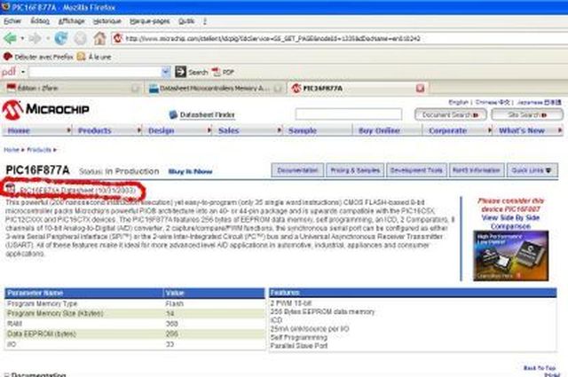Close the Datasheet Microcontrollers tab
This screenshot has width=568, height=377.
pos(278,88)
